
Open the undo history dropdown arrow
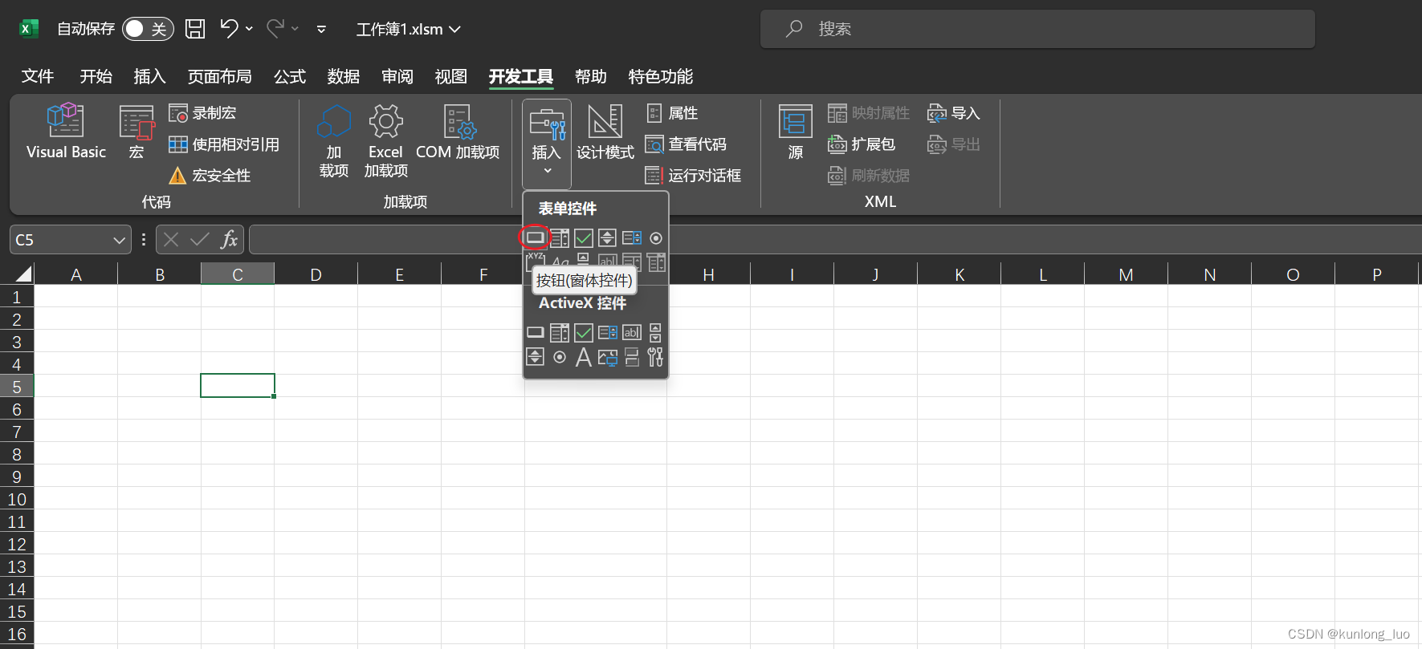pyautogui.click(x=249, y=29)
